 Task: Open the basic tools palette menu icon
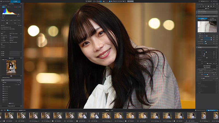click(217, 8)
